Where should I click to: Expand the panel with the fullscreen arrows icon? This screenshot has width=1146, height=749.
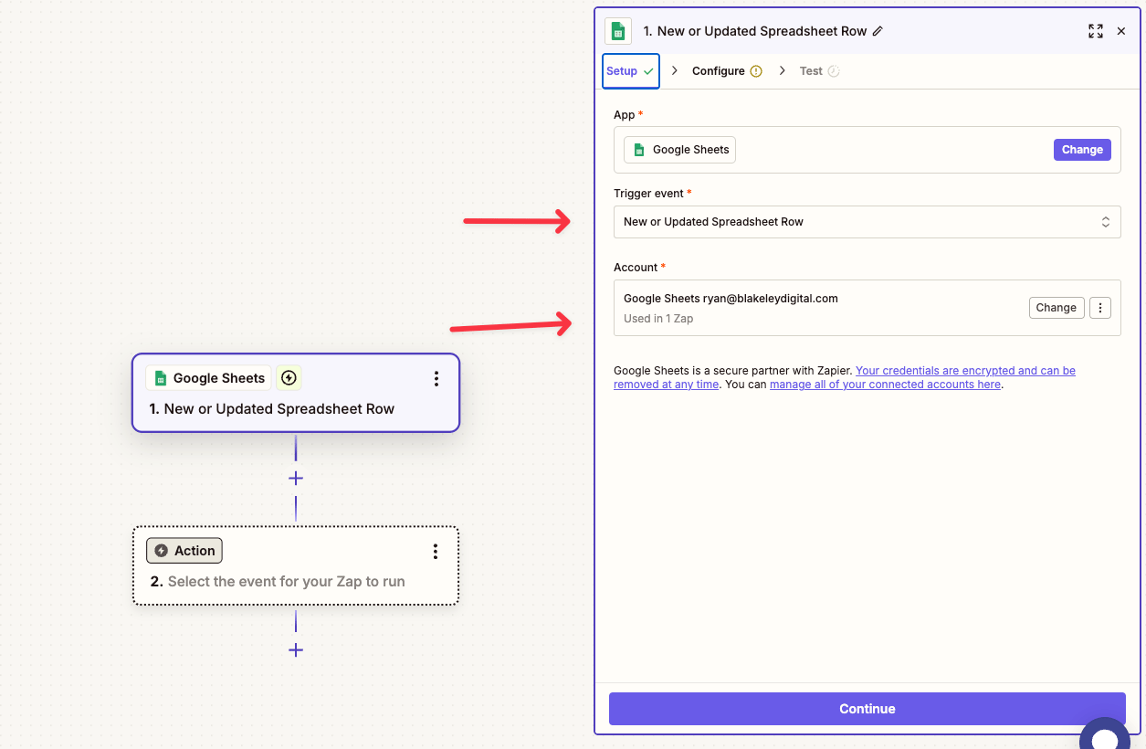tap(1096, 31)
